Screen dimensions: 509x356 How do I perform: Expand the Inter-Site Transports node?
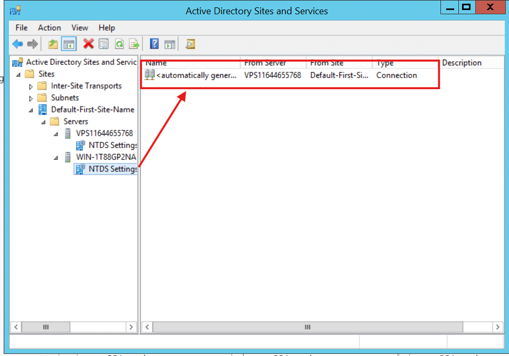(31, 86)
